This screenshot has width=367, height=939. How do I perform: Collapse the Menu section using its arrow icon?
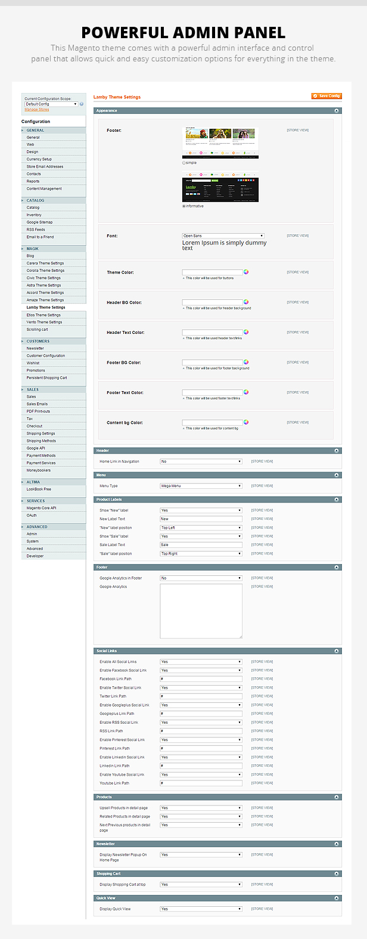(337, 475)
